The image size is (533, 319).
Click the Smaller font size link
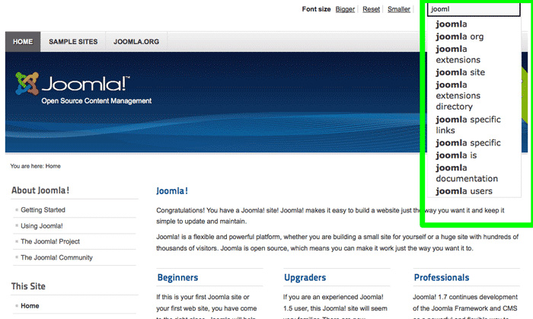[399, 9]
